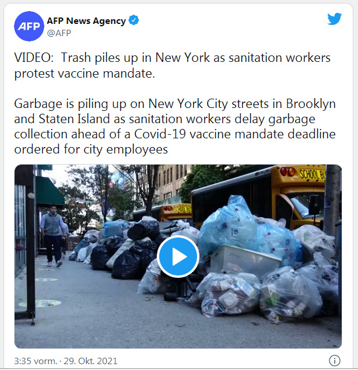
Task: Click the text line 'ordered for city employees'
Action: (x=91, y=149)
